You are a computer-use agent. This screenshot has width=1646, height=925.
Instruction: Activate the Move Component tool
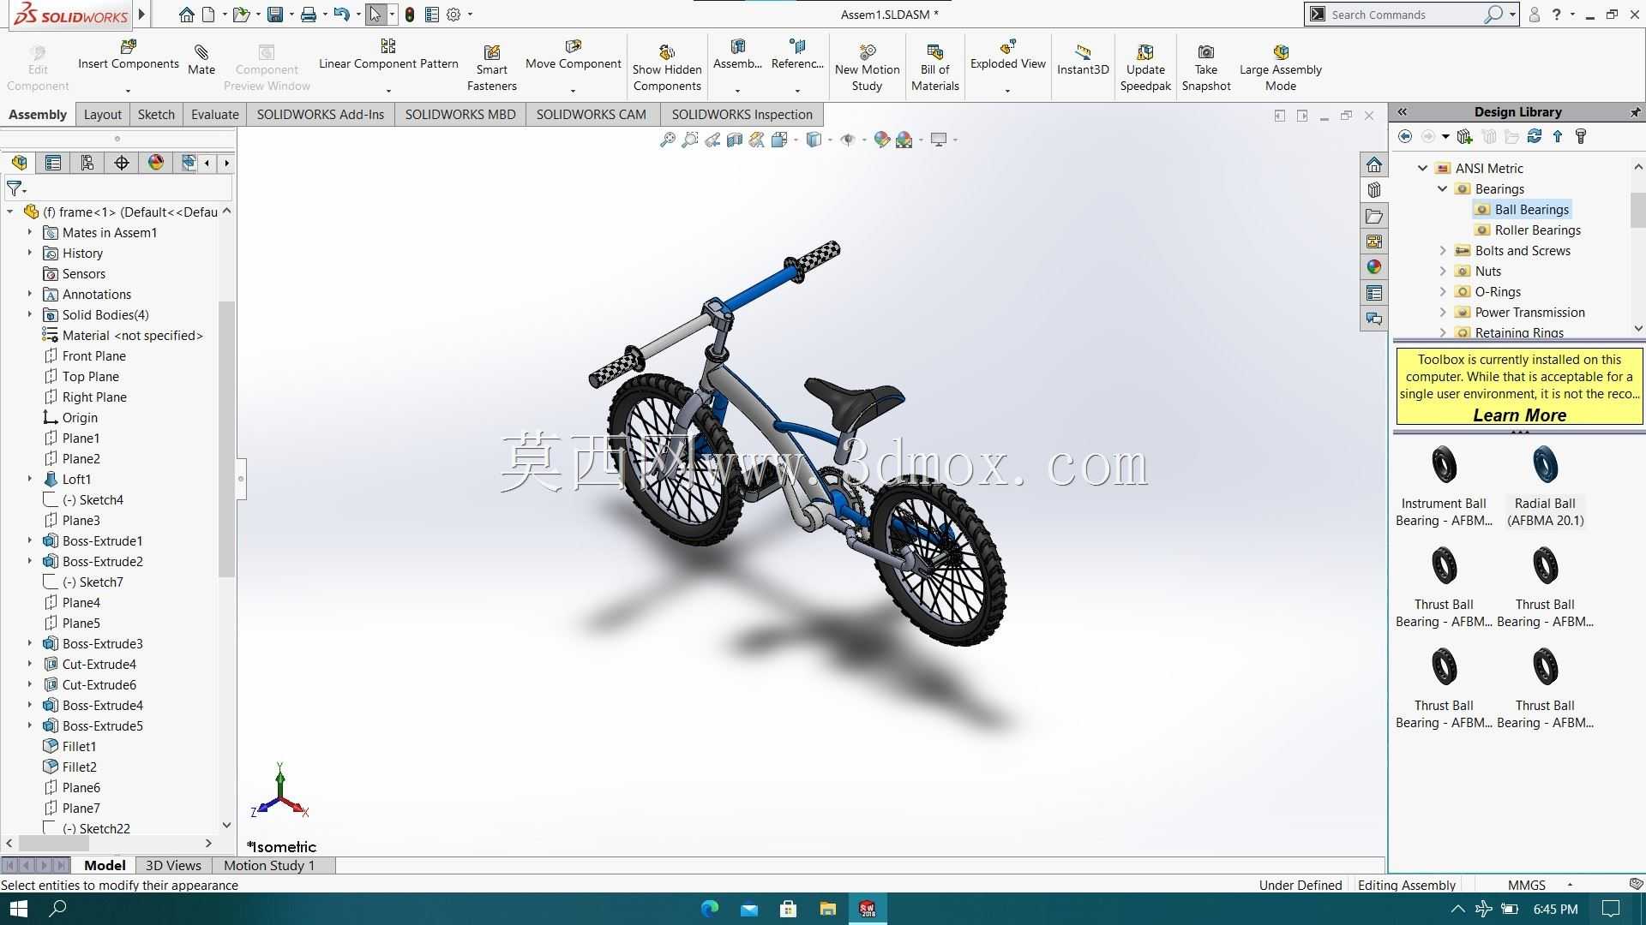pyautogui.click(x=574, y=46)
